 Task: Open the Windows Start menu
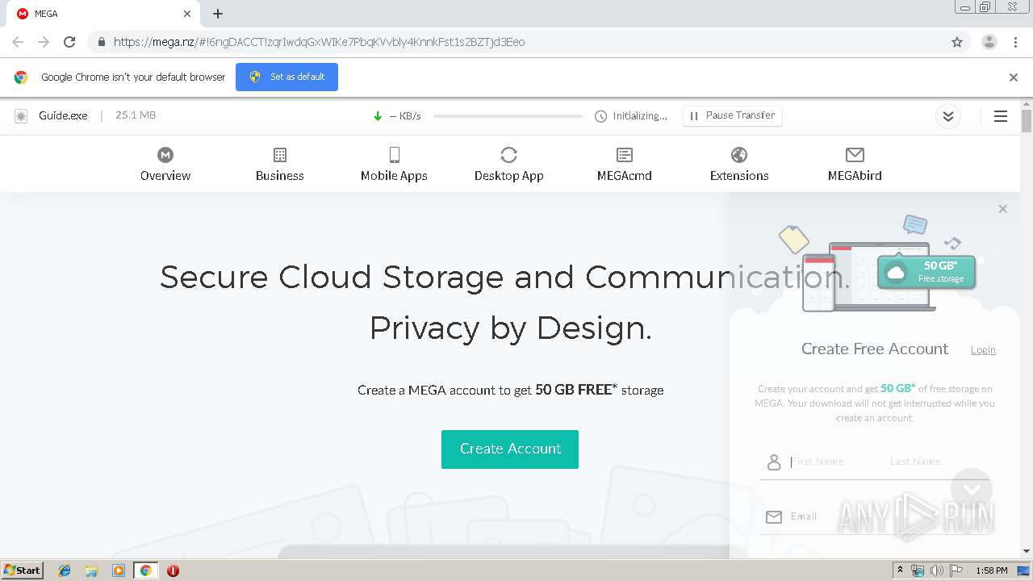click(23, 571)
